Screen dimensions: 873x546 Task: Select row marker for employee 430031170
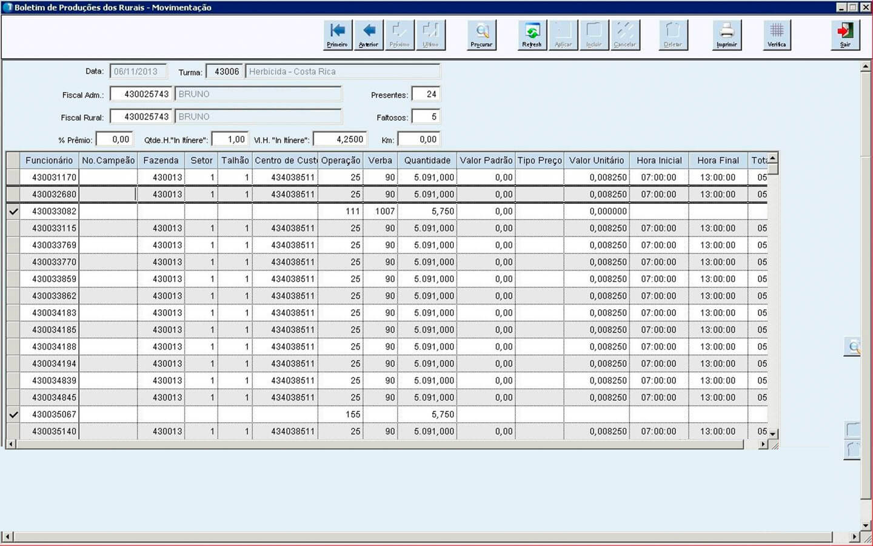coord(13,178)
